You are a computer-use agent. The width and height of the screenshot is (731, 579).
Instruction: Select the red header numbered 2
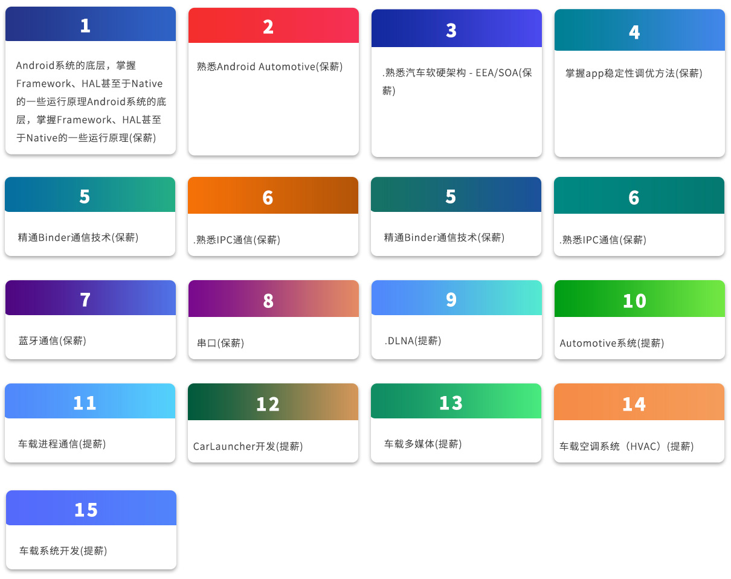[x=274, y=25]
